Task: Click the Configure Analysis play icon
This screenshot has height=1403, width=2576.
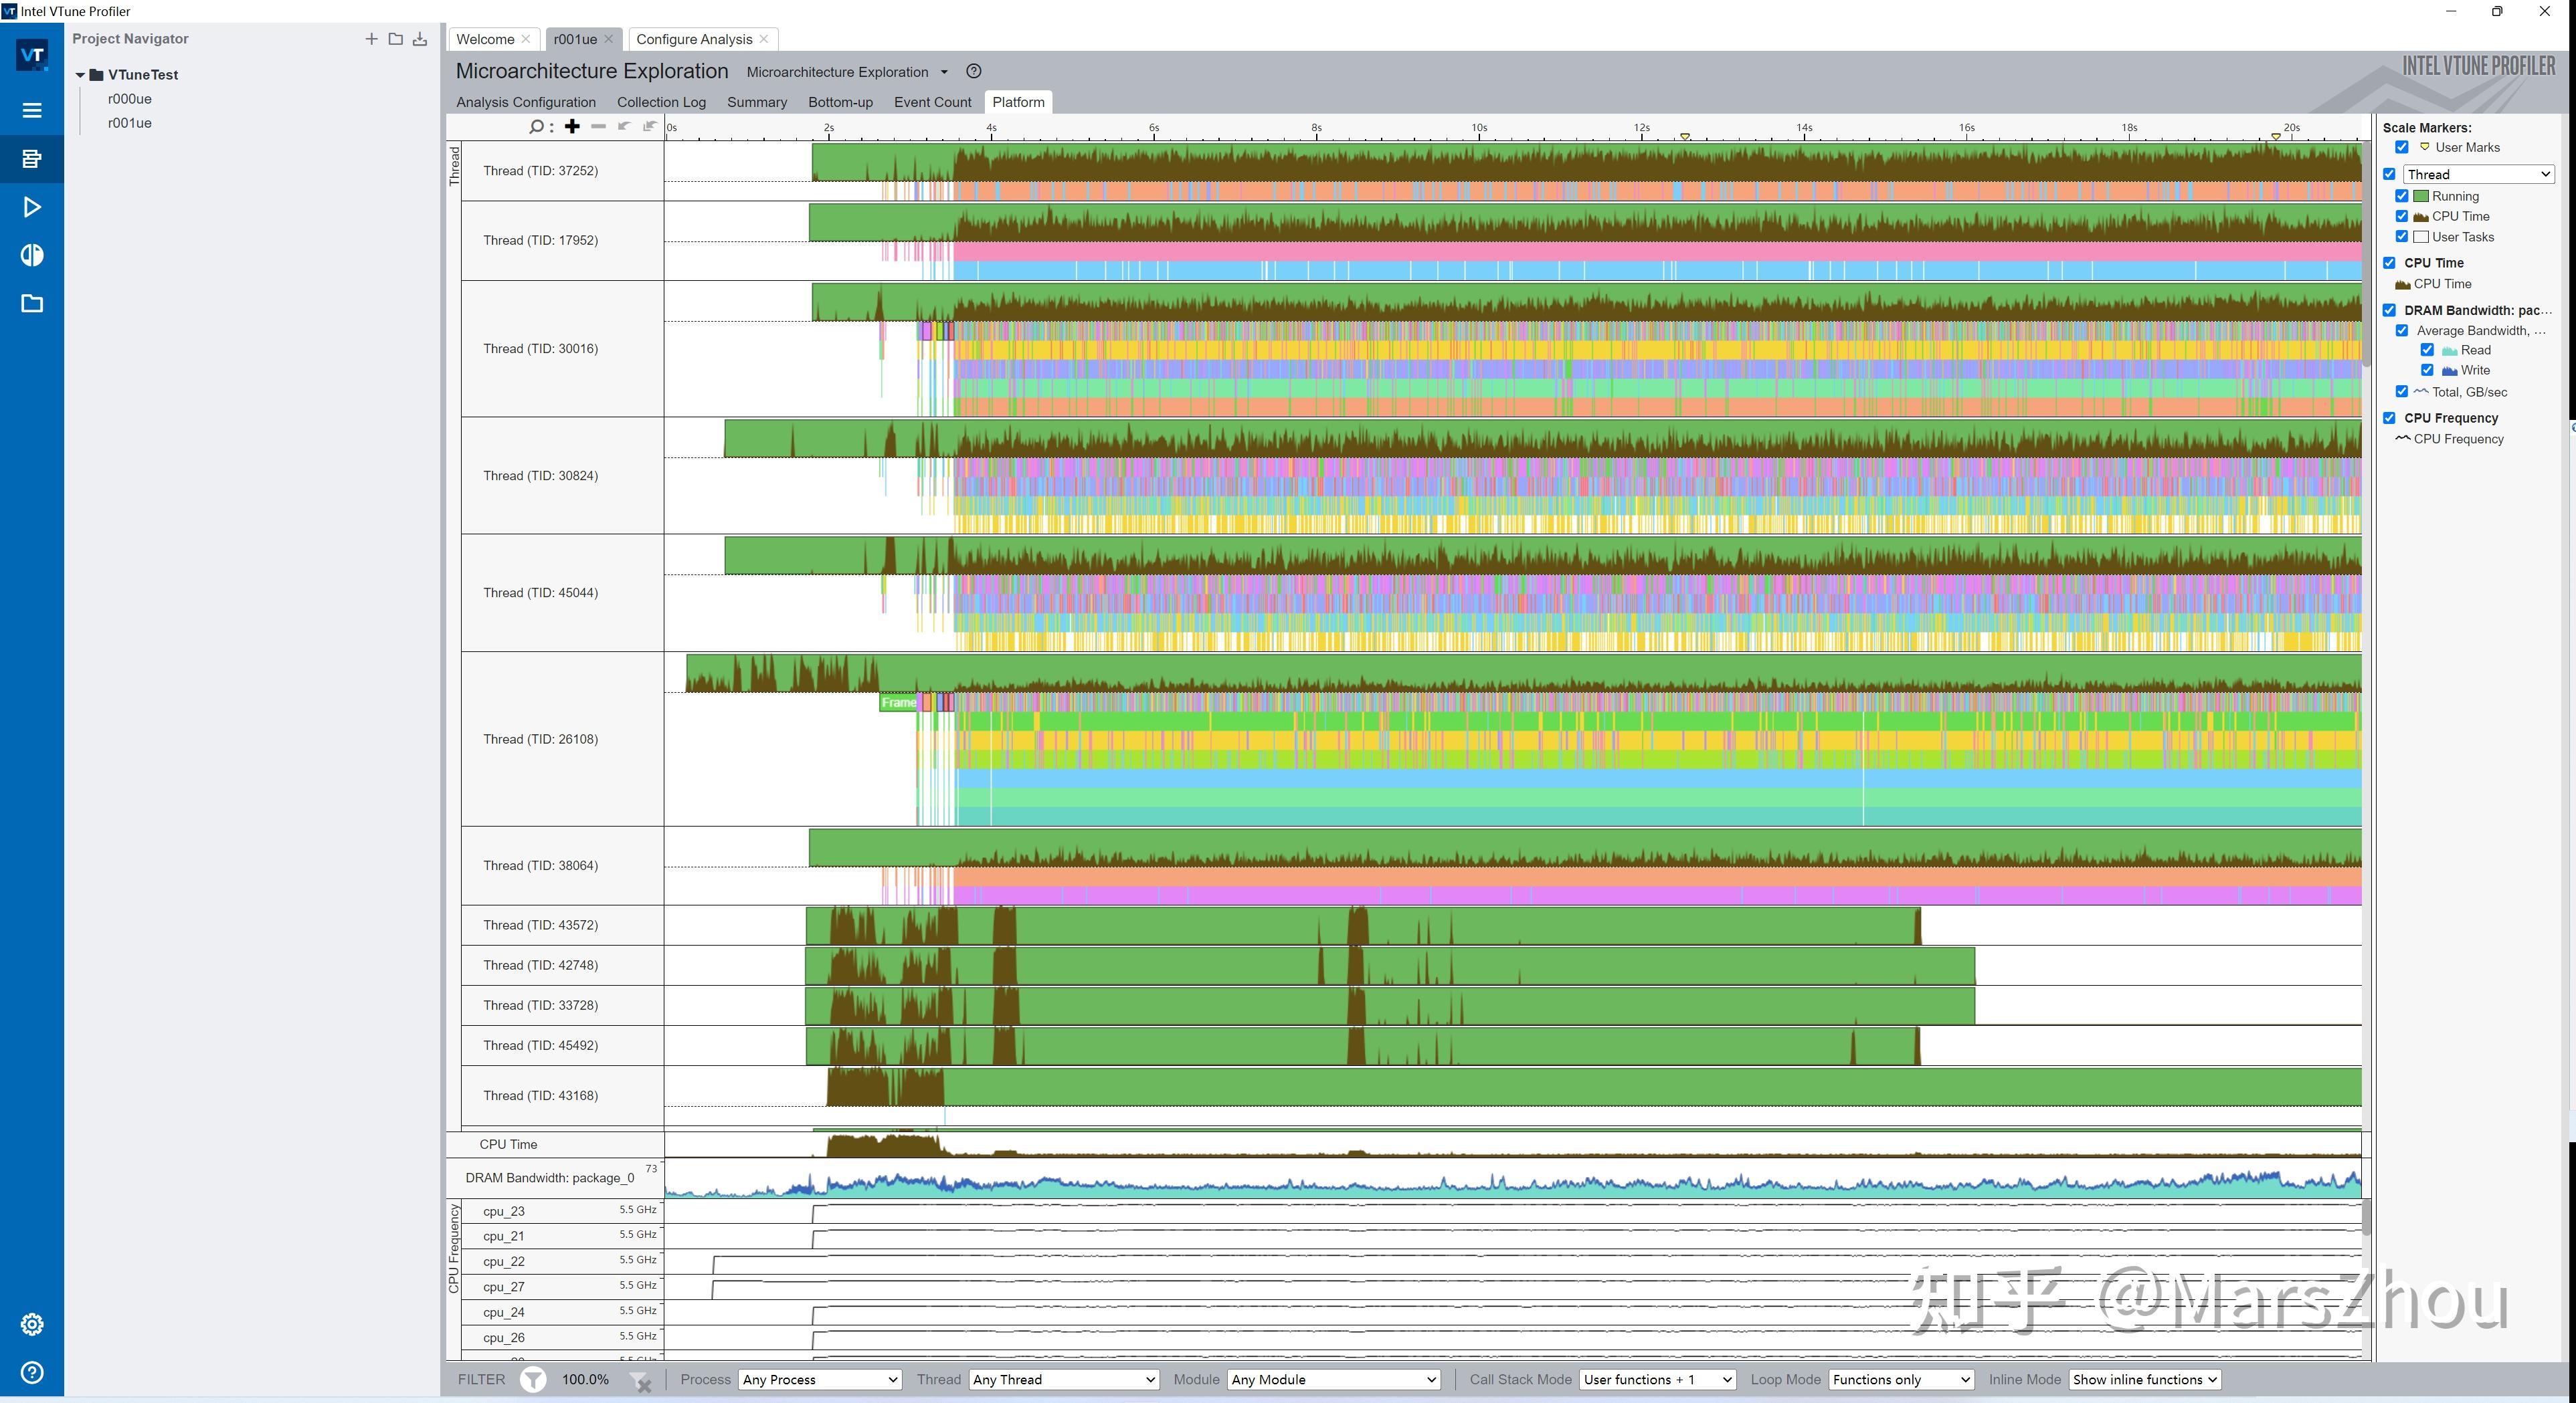Action: coord(32,207)
